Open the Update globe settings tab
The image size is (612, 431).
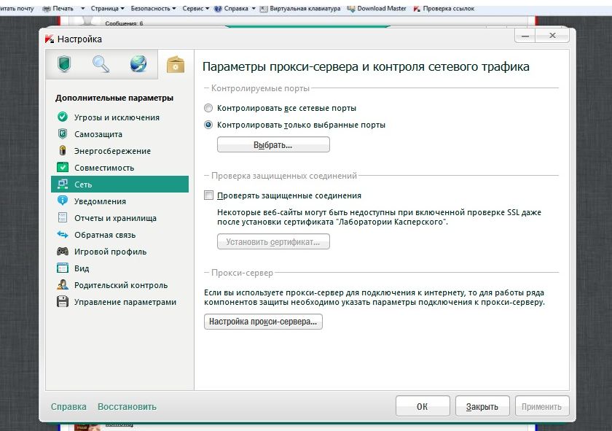coord(138,64)
